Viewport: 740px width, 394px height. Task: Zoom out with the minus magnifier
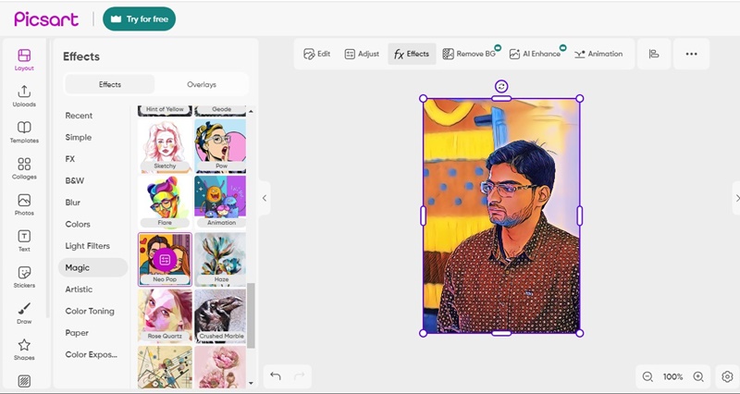(647, 376)
